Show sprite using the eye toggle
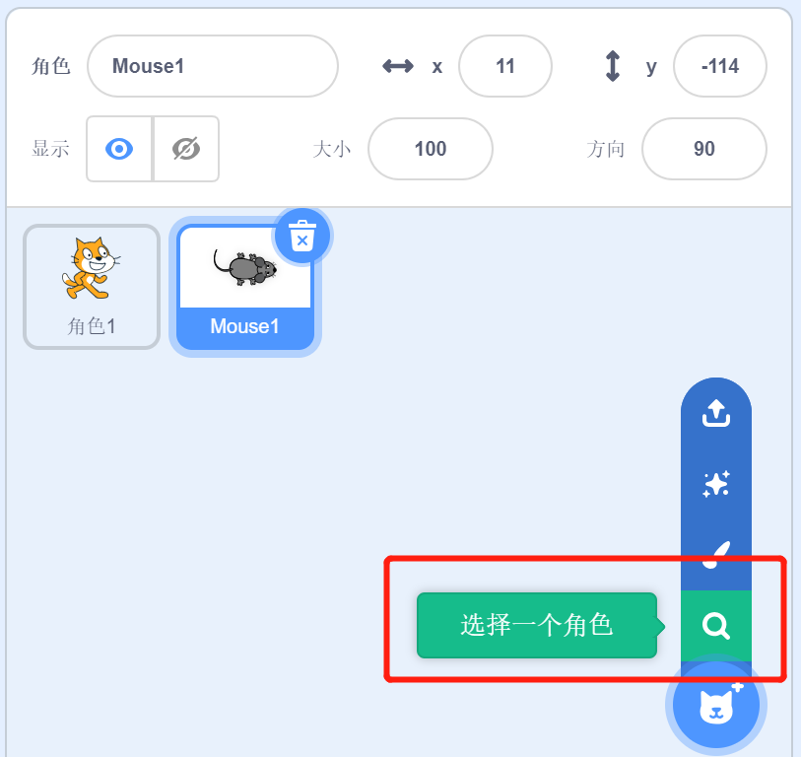This screenshot has height=757, width=801. [x=119, y=149]
